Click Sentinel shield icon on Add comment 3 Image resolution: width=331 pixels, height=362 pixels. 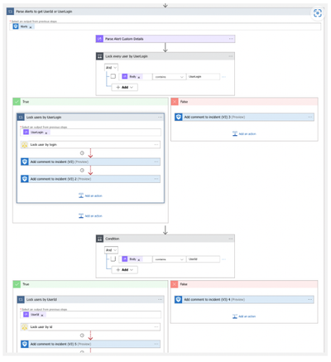pyautogui.click(x=178, y=117)
